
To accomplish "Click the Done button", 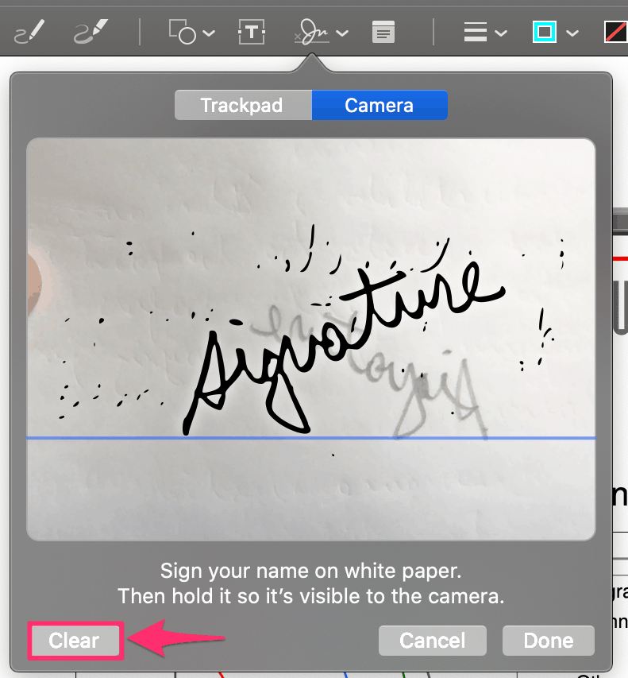I will click(x=549, y=641).
